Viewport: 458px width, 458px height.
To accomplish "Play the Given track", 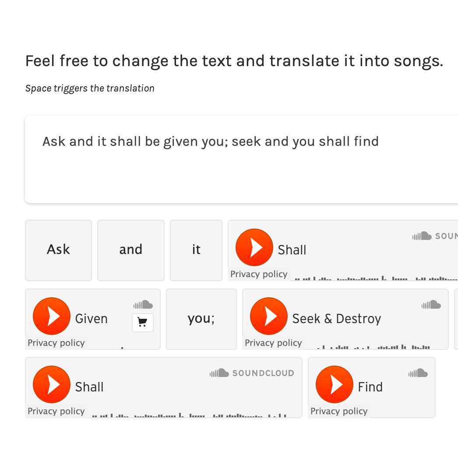I will pos(52,316).
